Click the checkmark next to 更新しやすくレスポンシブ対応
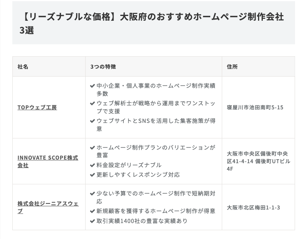The height and width of the screenshot is (239, 307). tap(93, 175)
